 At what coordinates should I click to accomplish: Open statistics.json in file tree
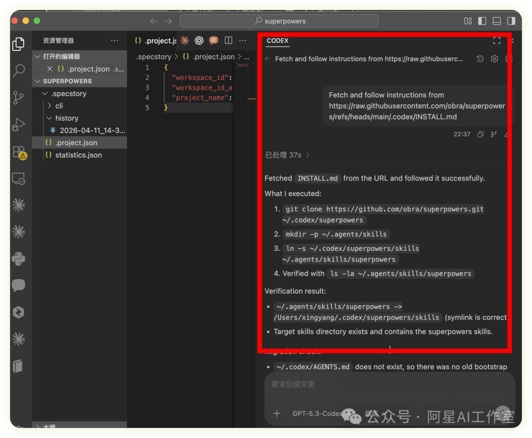click(x=78, y=155)
